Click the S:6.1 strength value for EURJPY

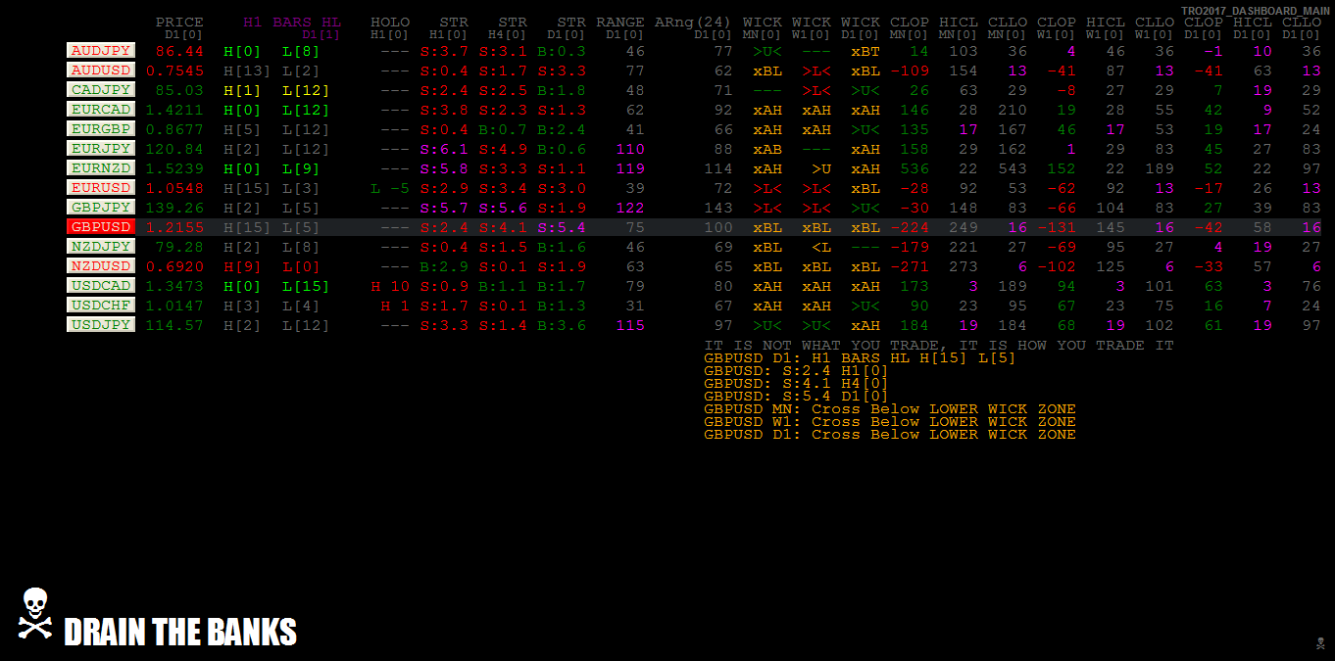coord(444,149)
